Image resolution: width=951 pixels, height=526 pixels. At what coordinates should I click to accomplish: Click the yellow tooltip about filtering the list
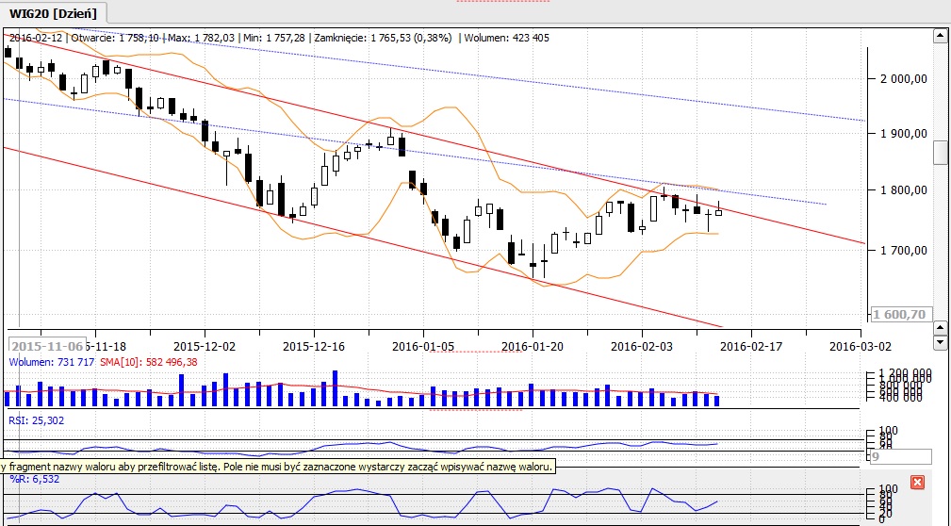click(277, 467)
